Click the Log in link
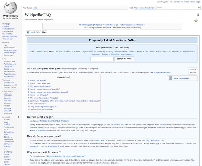 coord(198,2)
